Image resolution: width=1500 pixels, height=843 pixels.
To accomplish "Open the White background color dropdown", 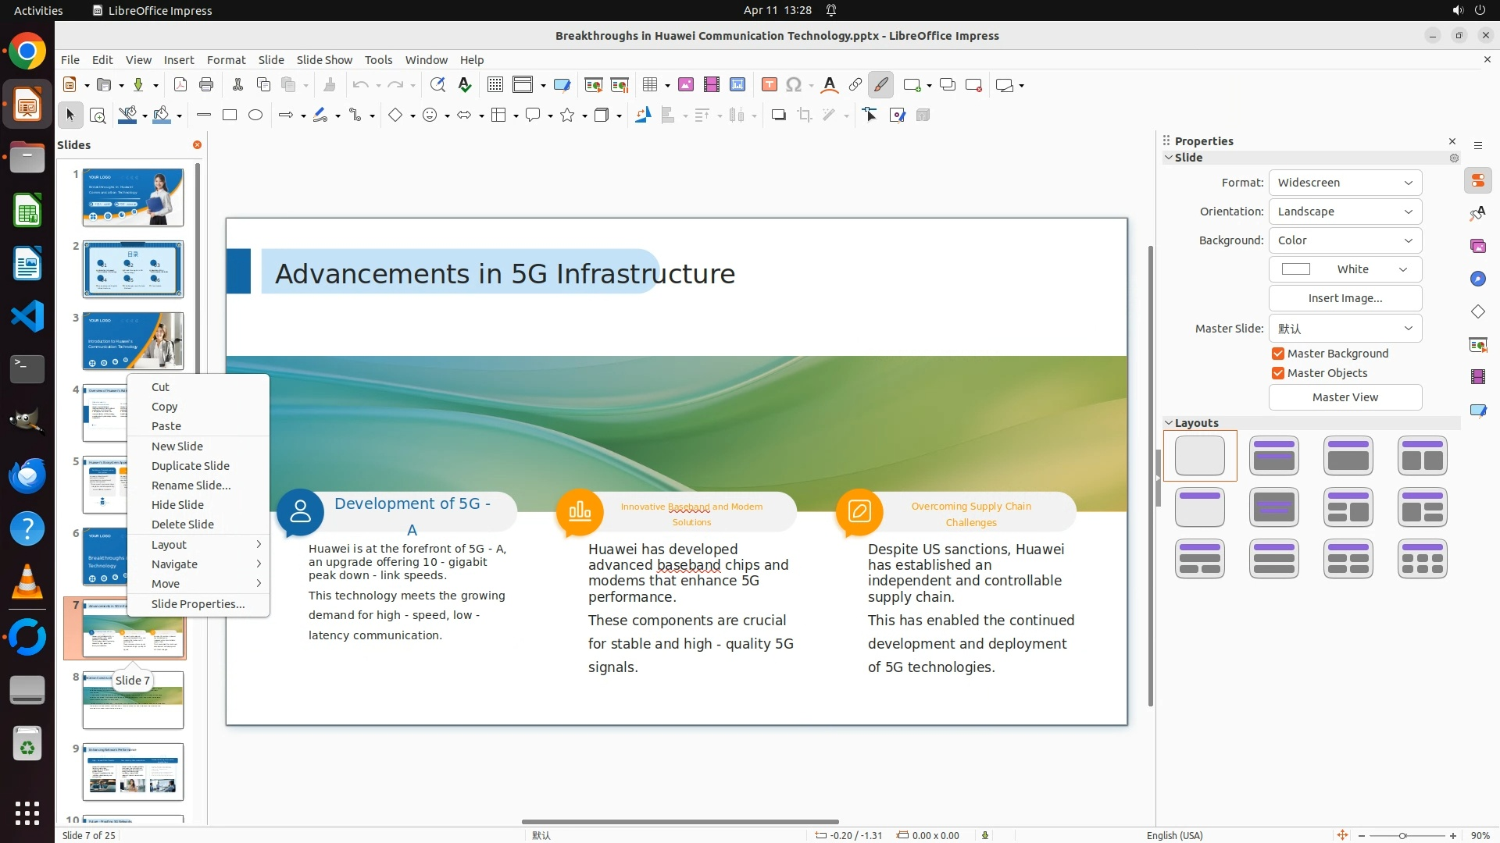I will coord(1345,269).
